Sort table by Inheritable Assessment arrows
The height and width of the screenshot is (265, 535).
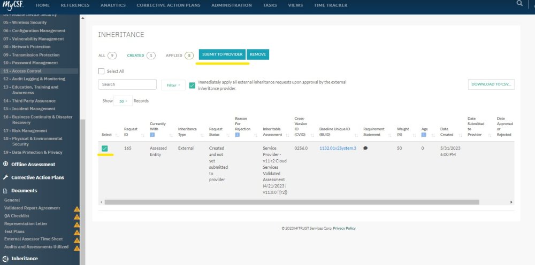[287, 135]
